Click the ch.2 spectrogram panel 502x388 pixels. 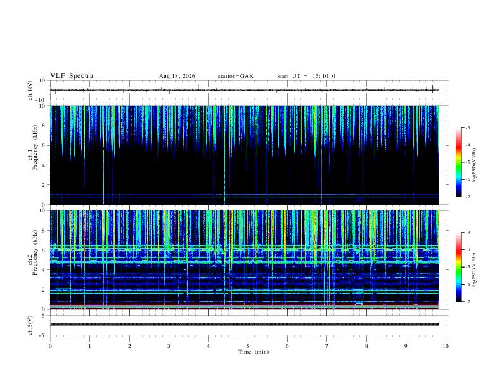[x=245, y=260]
